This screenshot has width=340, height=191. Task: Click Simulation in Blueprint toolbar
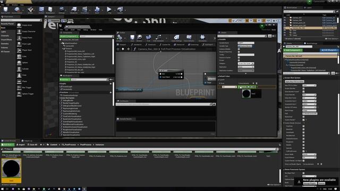[202, 38]
